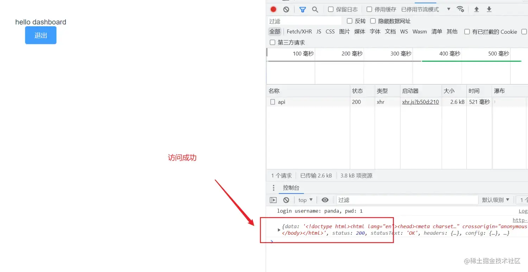This screenshot has height=272, width=528.
Task: Open console context dropdown top
Action: [306, 200]
